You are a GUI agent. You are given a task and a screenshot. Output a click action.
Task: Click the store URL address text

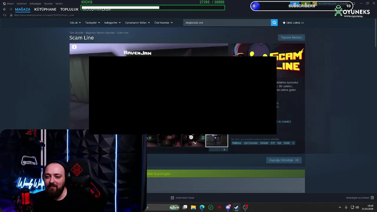44,15
